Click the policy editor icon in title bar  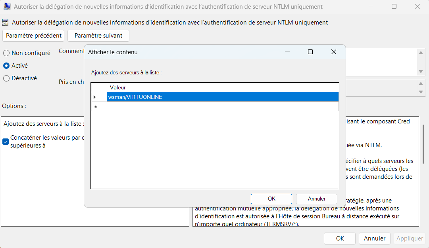[7, 6]
